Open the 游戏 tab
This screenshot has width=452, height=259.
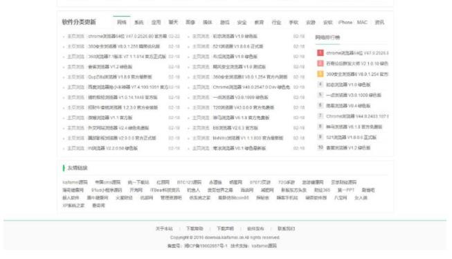tap(225, 22)
